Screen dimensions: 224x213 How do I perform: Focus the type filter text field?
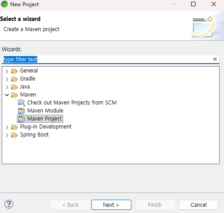click(x=110, y=59)
